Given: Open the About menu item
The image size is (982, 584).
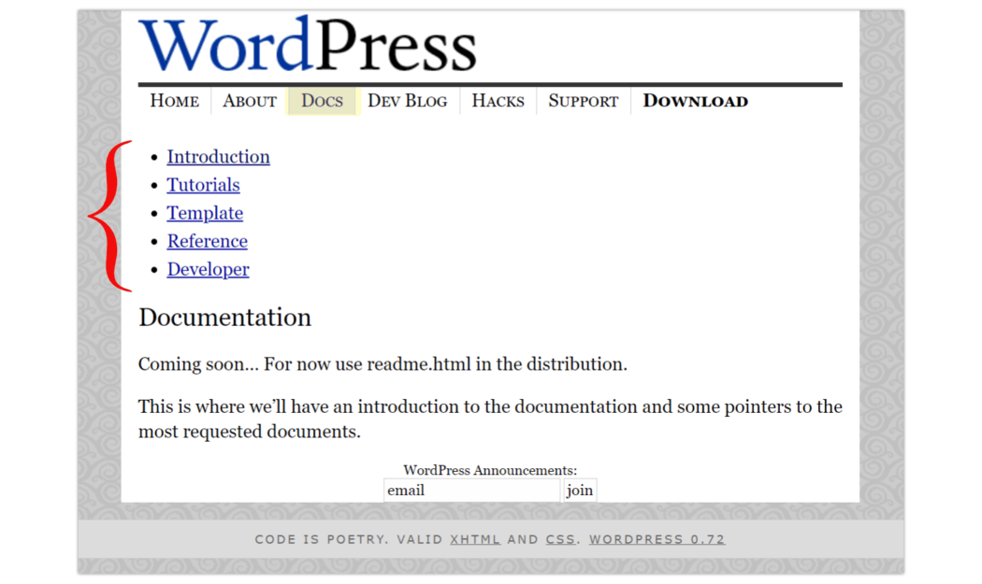Looking at the screenshot, I should pyautogui.click(x=250, y=101).
